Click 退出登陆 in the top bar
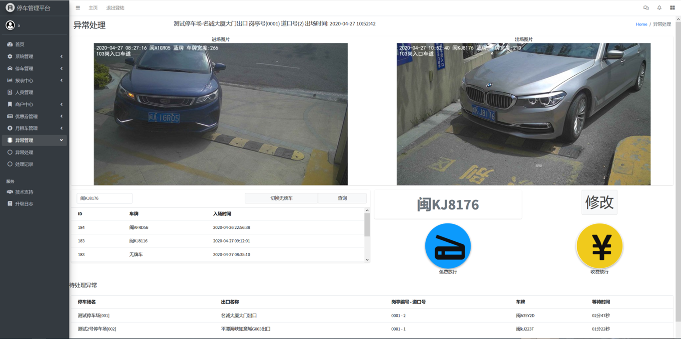681x339 pixels. click(115, 8)
